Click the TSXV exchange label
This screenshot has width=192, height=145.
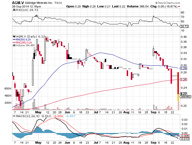tap(58, 3)
